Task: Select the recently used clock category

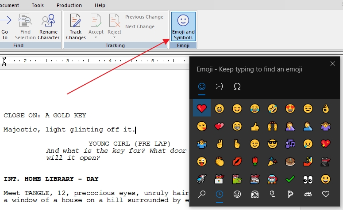Action: tap(220, 194)
